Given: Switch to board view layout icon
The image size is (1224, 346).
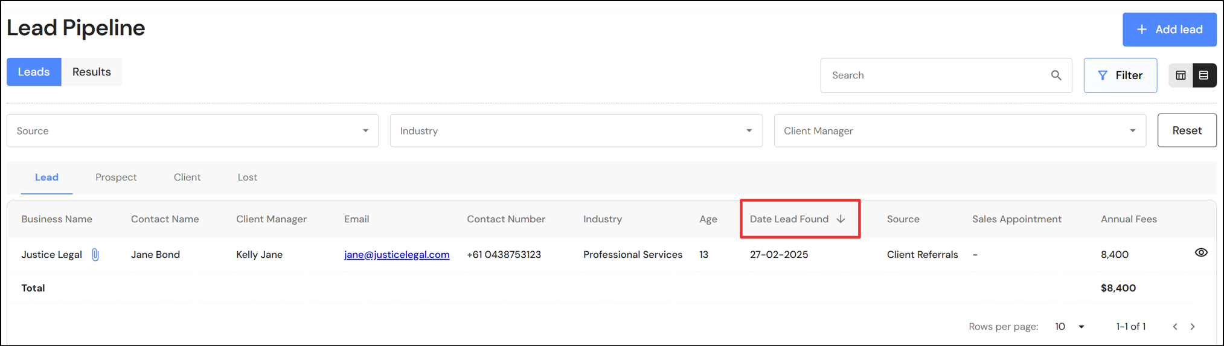Looking at the screenshot, I should [1181, 75].
